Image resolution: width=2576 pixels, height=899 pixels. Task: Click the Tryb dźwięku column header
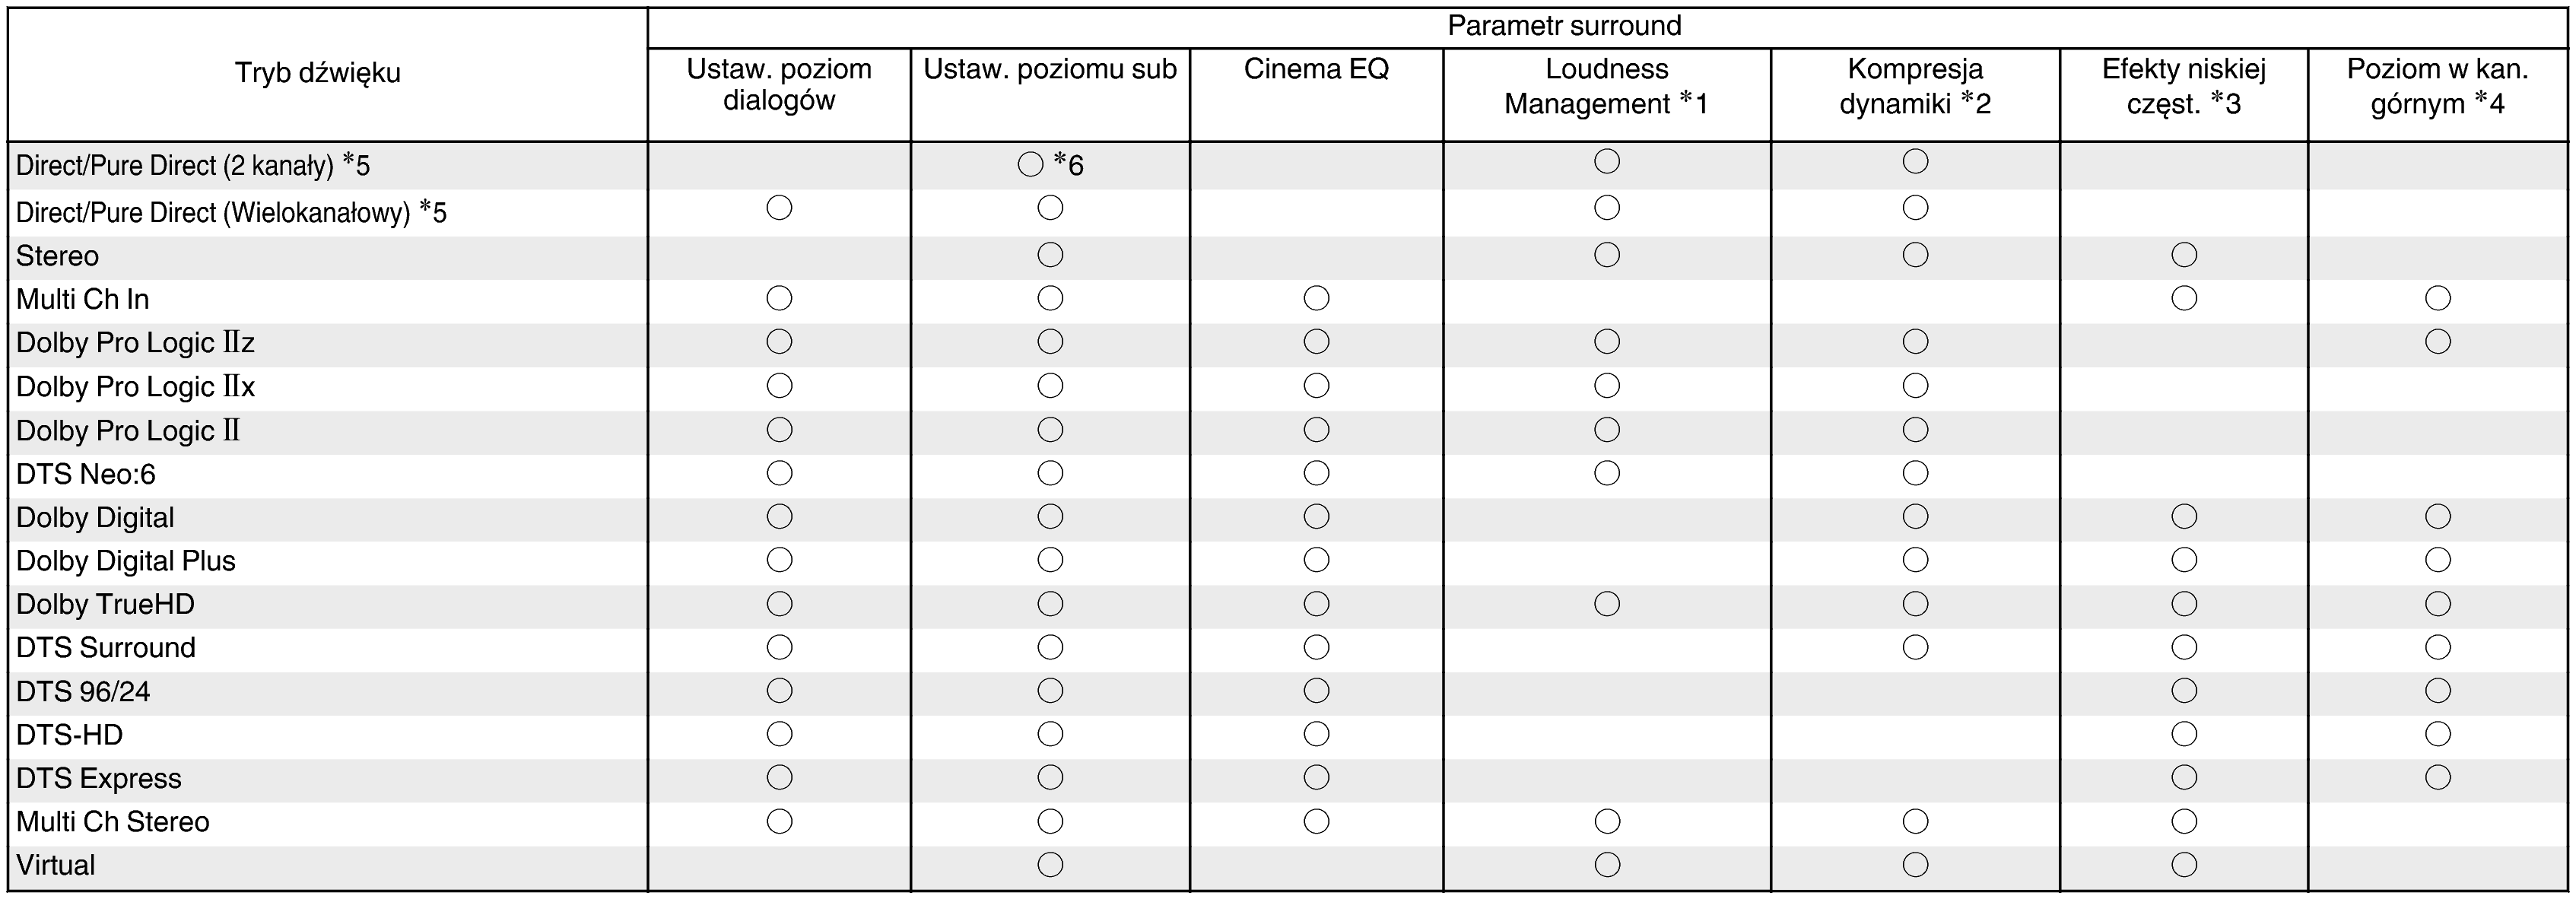tap(318, 73)
